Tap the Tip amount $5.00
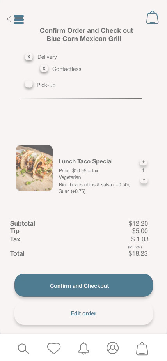The width and height of the screenshot is (167, 361). point(140,231)
